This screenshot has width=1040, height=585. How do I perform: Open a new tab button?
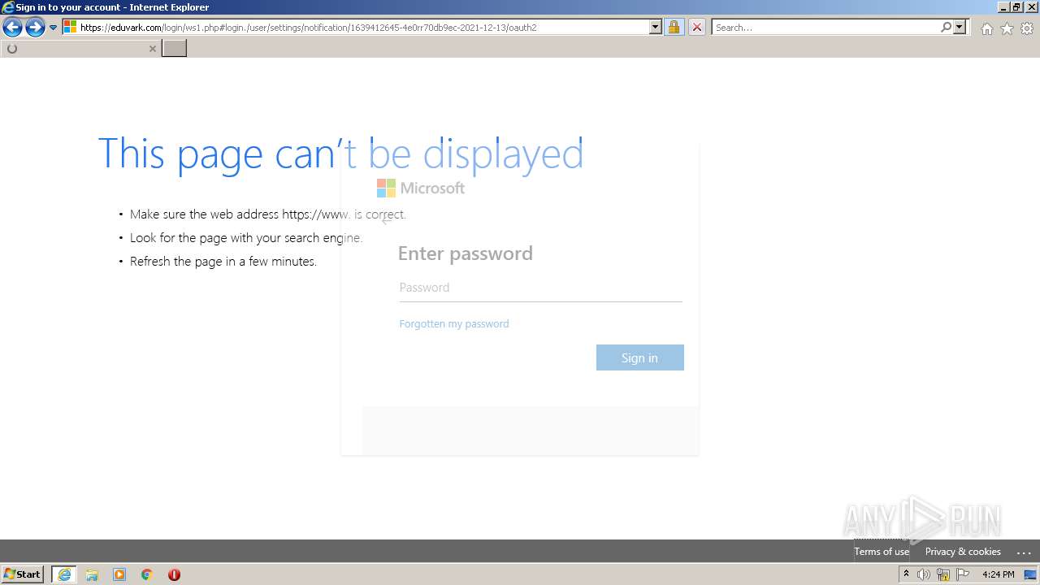coord(174,48)
